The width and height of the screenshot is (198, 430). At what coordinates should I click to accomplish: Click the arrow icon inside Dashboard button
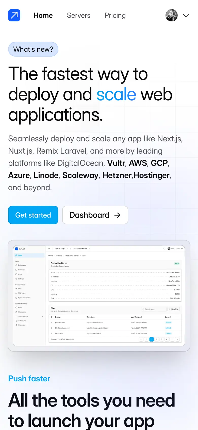(x=117, y=215)
